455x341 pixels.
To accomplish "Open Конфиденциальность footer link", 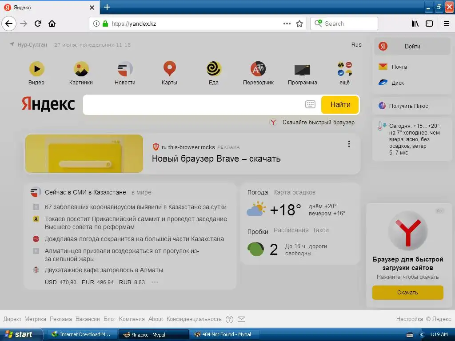I will coord(194,319).
